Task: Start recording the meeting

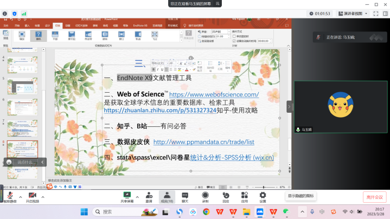Action: (x=205, y=195)
